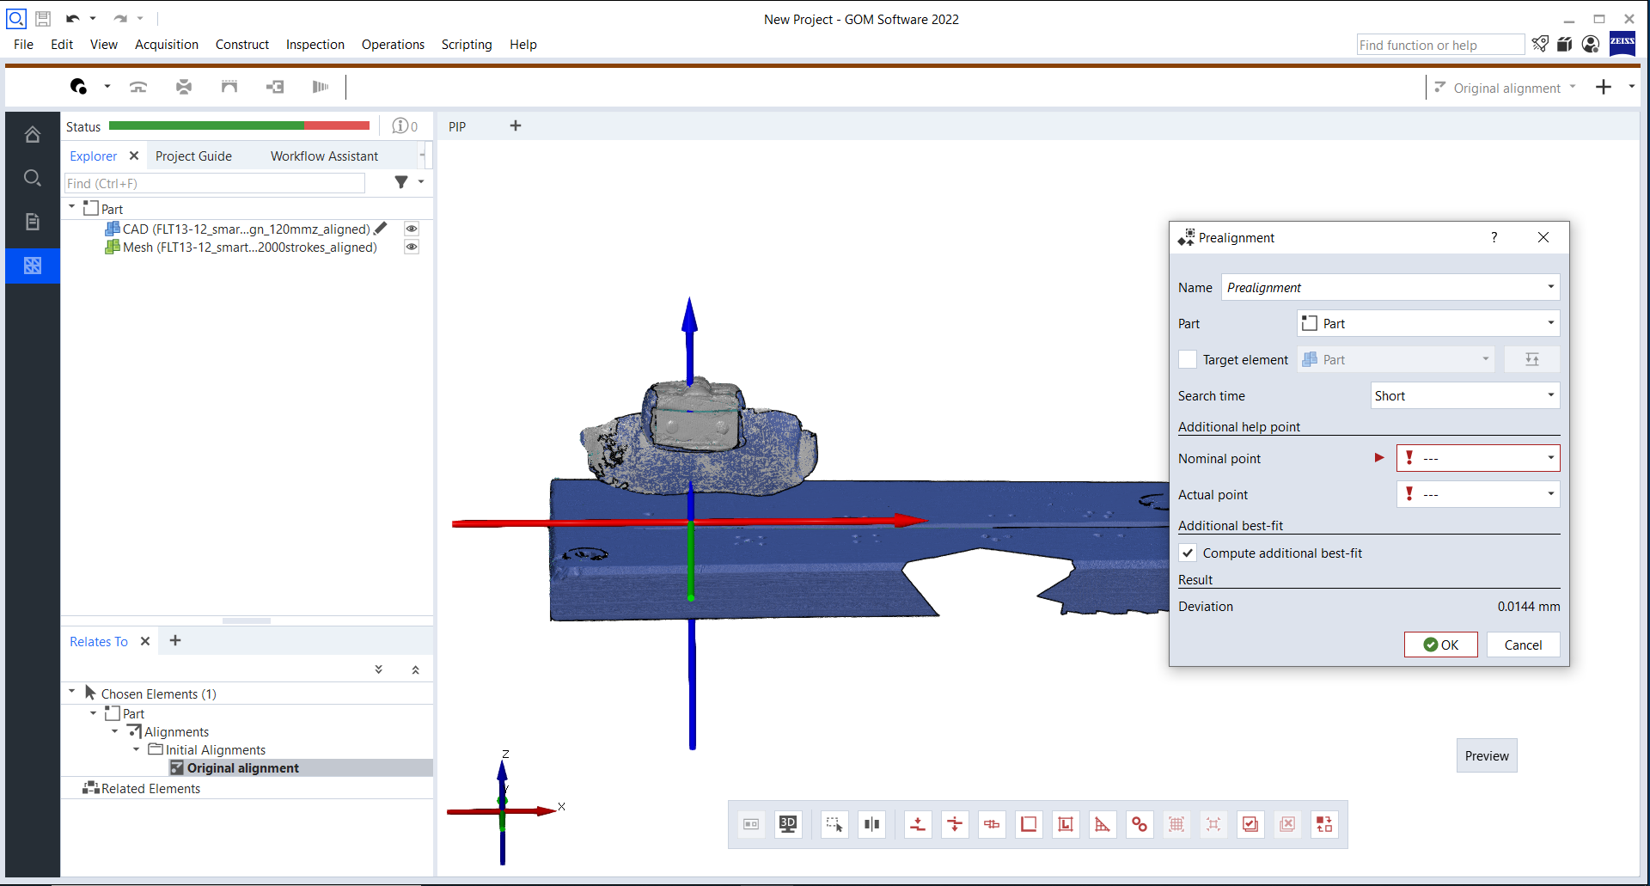Click the red caliper distance icon
The image size is (1650, 886).
(992, 824)
